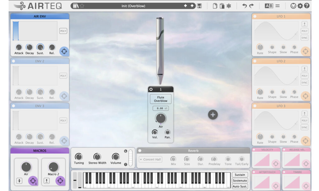The width and height of the screenshot is (319, 191).
Task: Toggle SYNC on LFO 1
Action: coord(304,38)
